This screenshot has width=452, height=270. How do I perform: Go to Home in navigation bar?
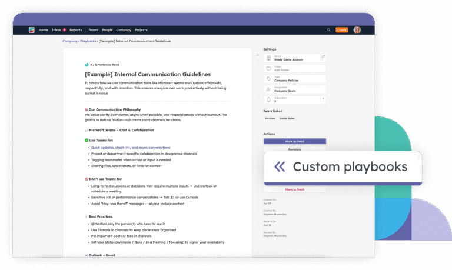44,30
